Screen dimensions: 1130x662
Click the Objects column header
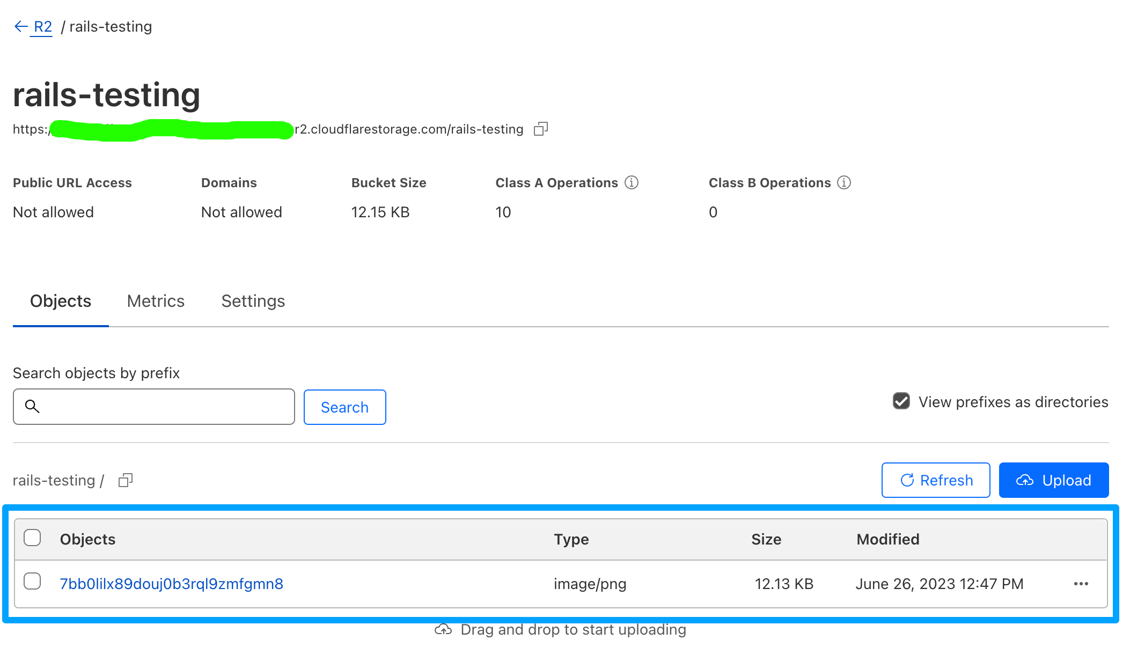[87, 539]
